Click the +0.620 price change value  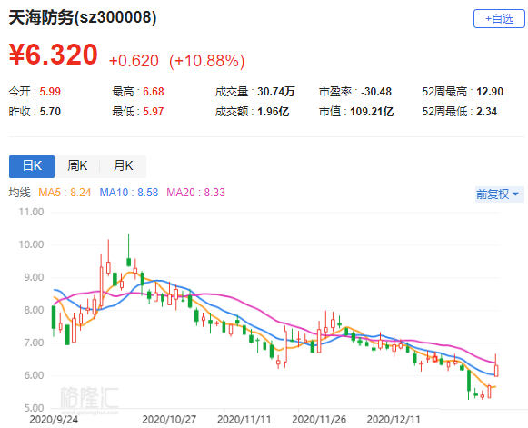[x=134, y=61]
